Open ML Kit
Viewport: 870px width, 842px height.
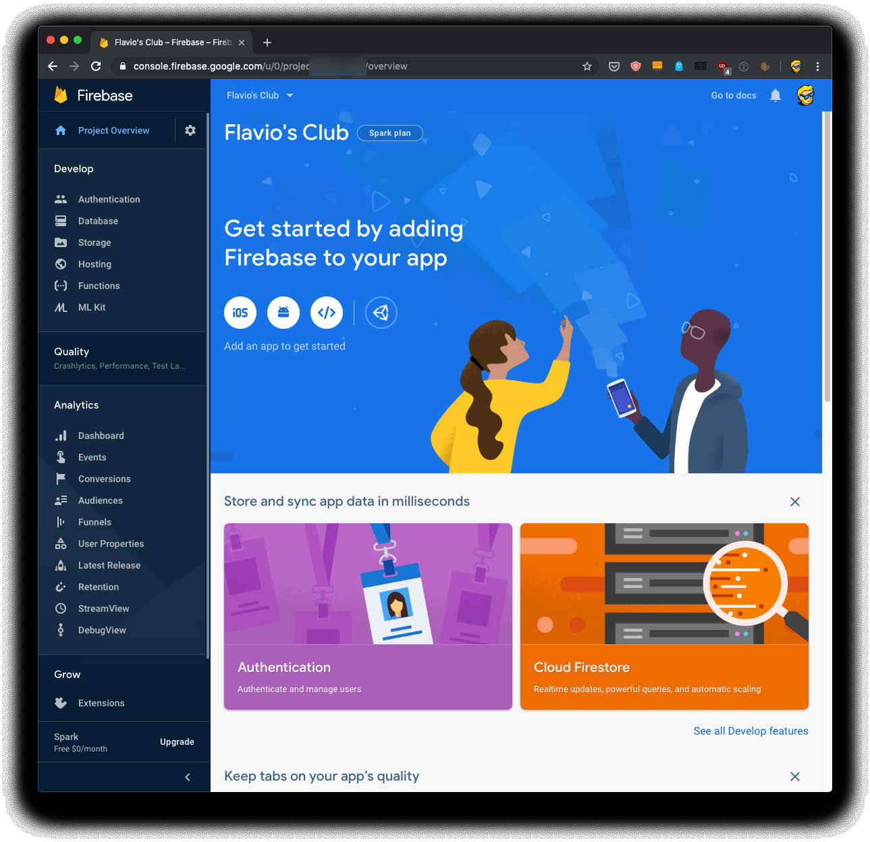(x=92, y=307)
